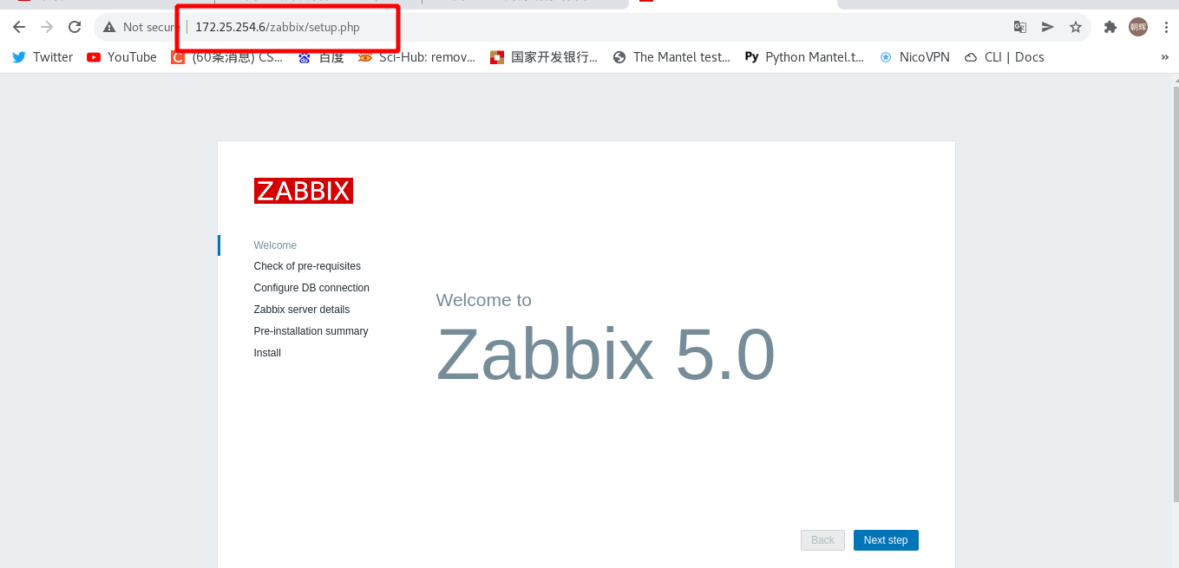
Task: Share the page via the send icon
Action: pos(1047,27)
